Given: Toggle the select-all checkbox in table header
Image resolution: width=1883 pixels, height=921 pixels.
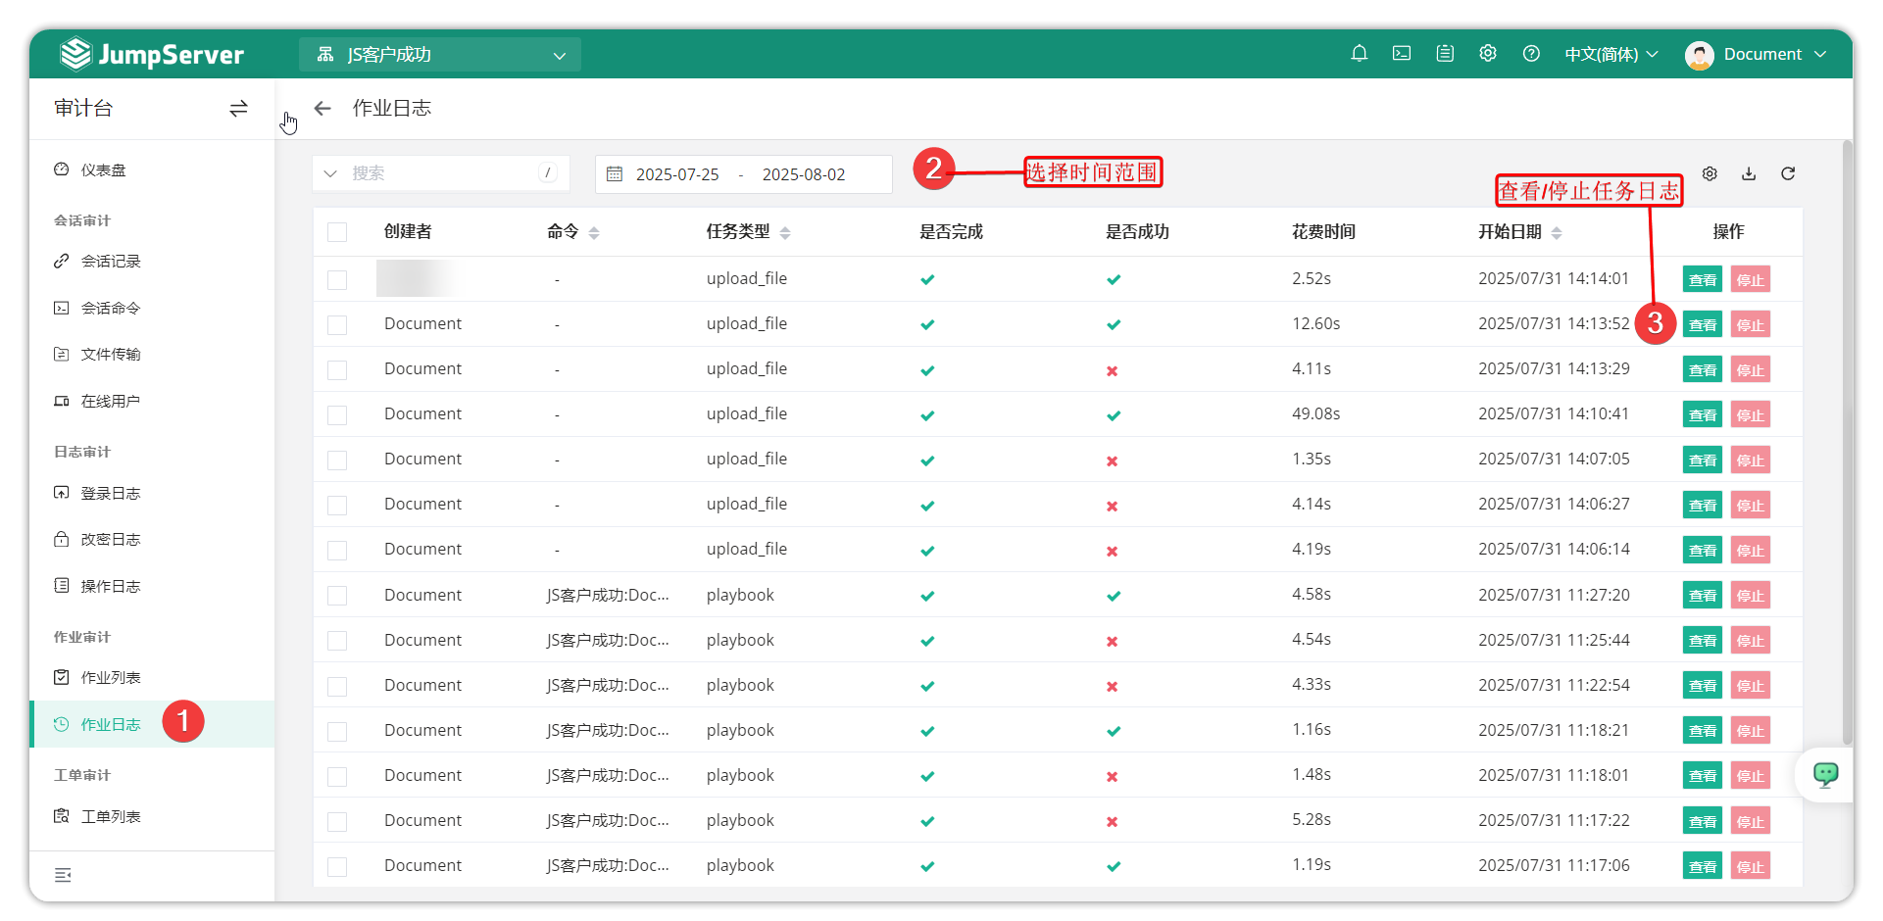Looking at the screenshot, I should pyautogui.click(x=337, y=232).
